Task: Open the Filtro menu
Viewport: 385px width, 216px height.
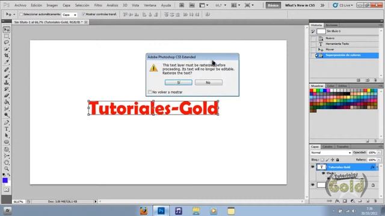Action: pos(98,5)
